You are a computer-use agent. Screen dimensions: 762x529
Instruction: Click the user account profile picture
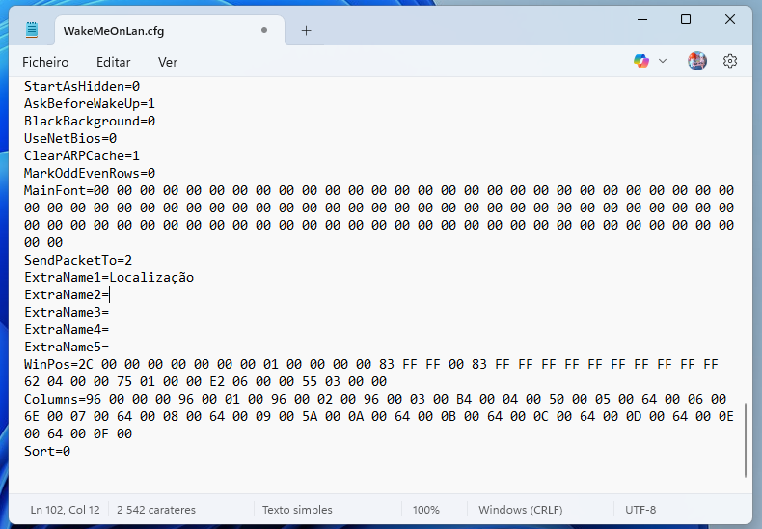(x=697, y=61)
